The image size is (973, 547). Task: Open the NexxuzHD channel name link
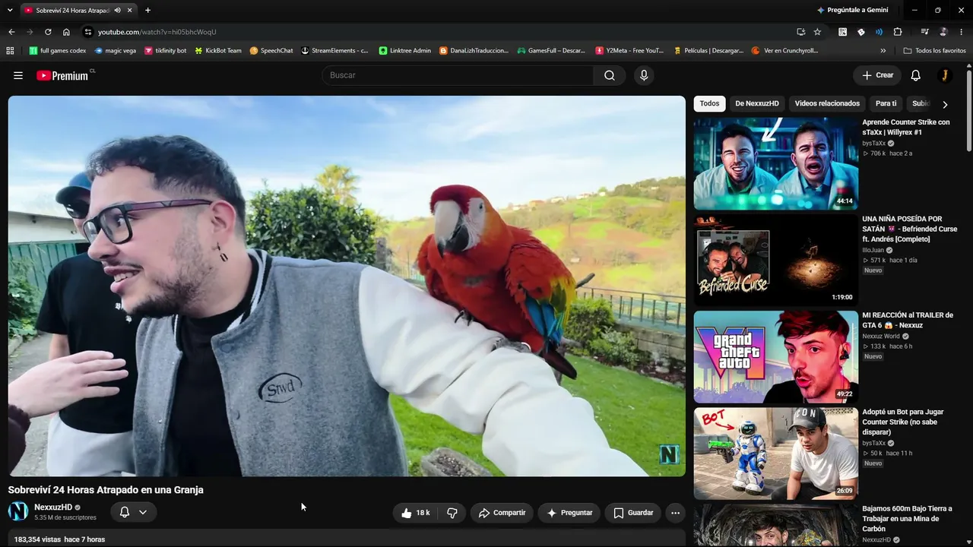(53, 507)
